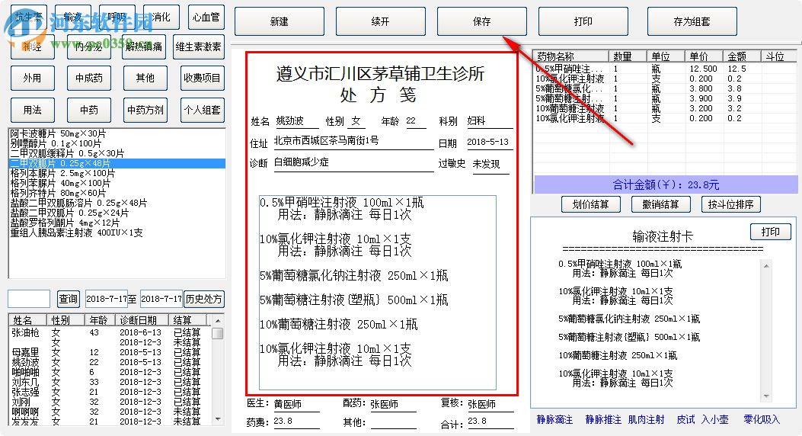Select patient row 姚劲波 in history list

(x=110, y=362)
